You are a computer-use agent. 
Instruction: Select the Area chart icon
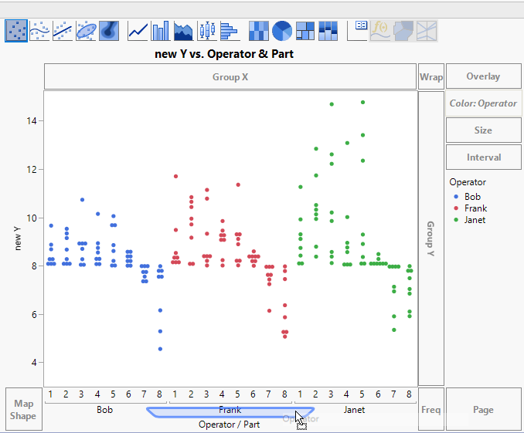coord(184,31)
